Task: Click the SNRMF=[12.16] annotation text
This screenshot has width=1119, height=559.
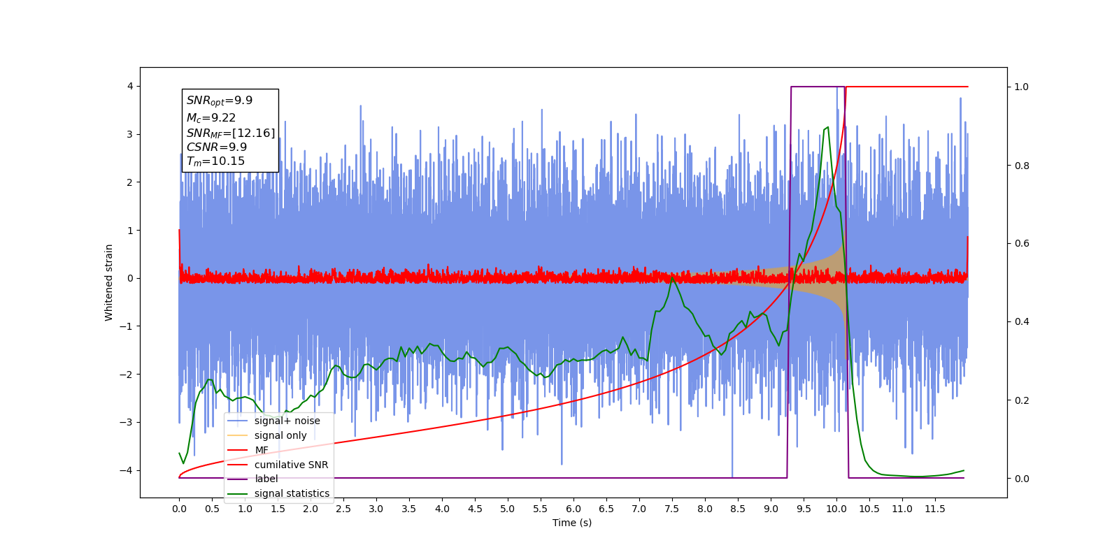Action: pyautogui.click(x=231, y=133)
